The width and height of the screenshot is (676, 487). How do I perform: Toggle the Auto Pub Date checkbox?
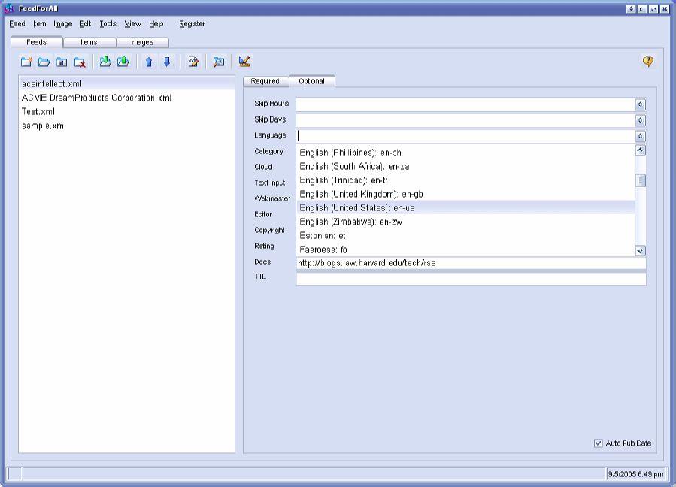[599, 443]
